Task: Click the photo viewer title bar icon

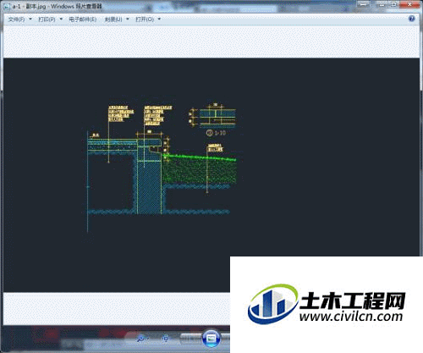Action: coord(6,6)
